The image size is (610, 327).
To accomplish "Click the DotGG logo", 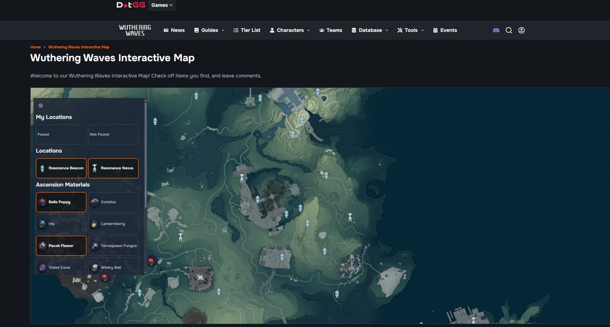I will coord(131,5).
